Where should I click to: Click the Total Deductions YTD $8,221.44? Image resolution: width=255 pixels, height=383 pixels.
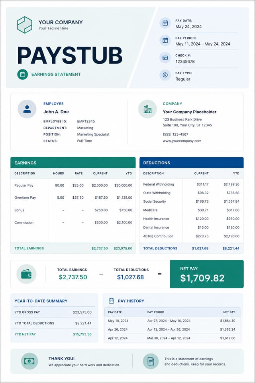click(231, 249)
